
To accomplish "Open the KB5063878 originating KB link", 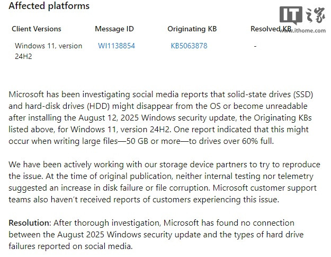I will pos(189,46).
